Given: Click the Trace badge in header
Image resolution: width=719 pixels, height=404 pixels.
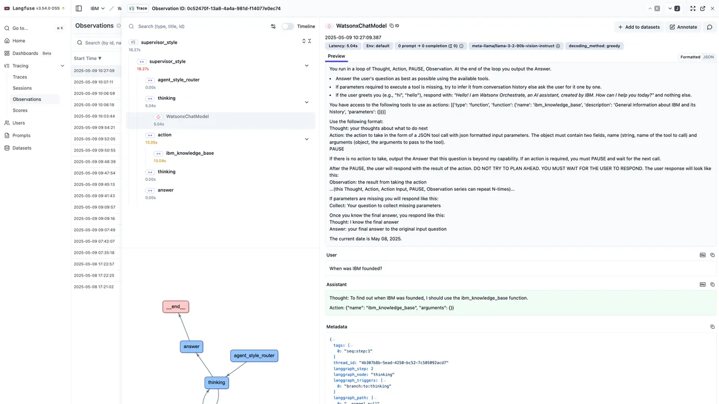Looking at the screenshot, I should click(x=138, y=8).
